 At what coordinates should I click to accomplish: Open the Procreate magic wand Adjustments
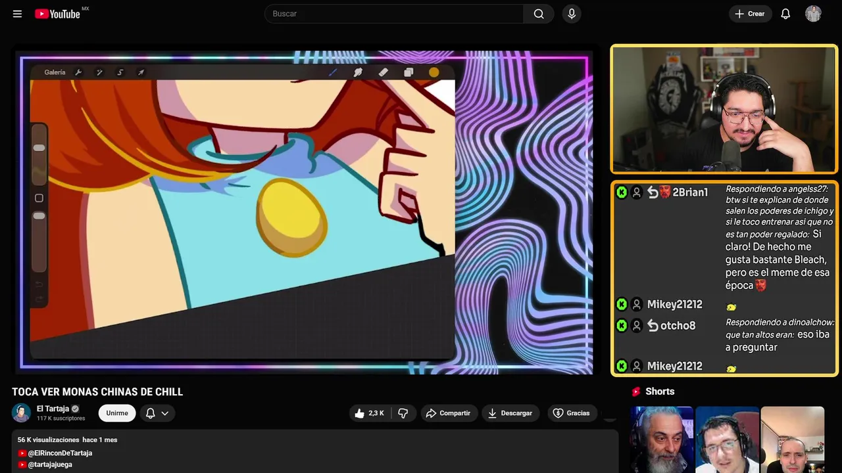(x=99, y=72)
